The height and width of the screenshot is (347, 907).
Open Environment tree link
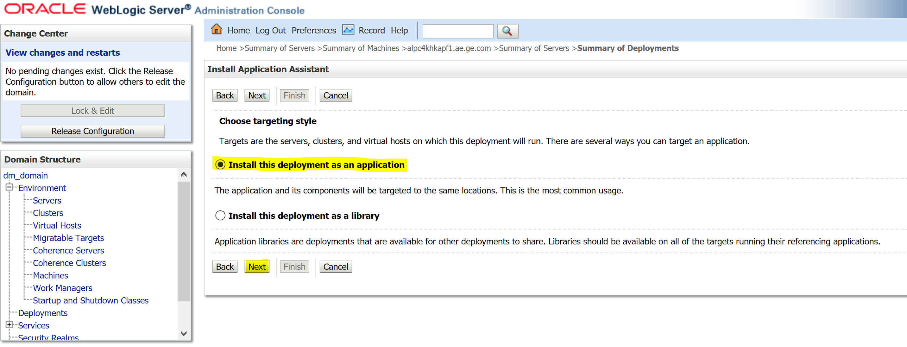tap(42, 188)
